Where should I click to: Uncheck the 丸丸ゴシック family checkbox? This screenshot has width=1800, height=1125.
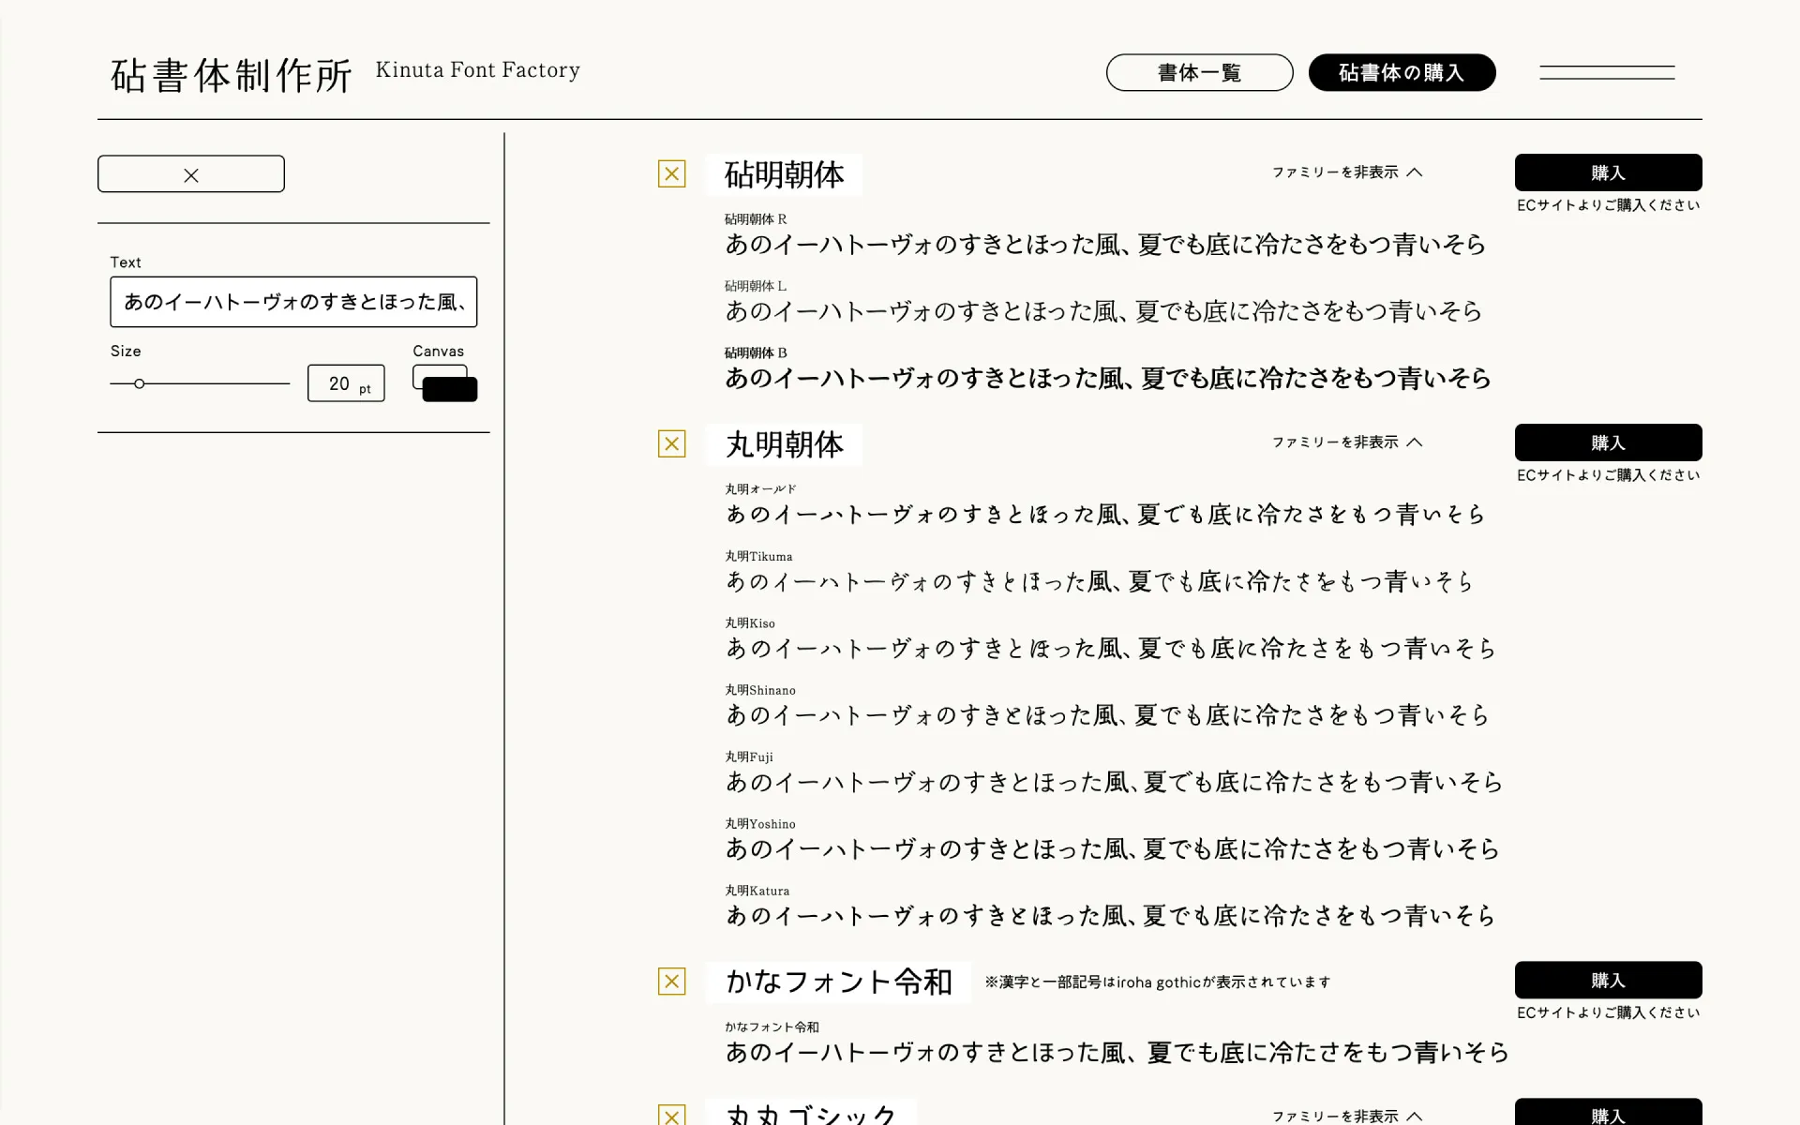671,1115
